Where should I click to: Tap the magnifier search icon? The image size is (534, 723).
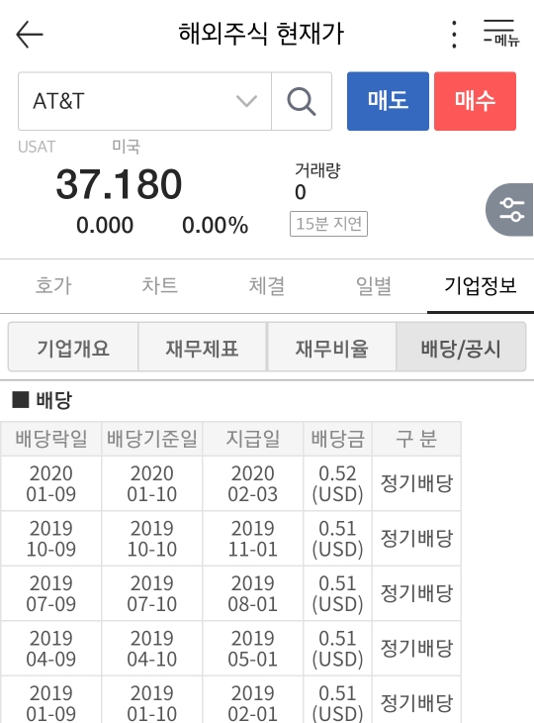pos(302,101)
